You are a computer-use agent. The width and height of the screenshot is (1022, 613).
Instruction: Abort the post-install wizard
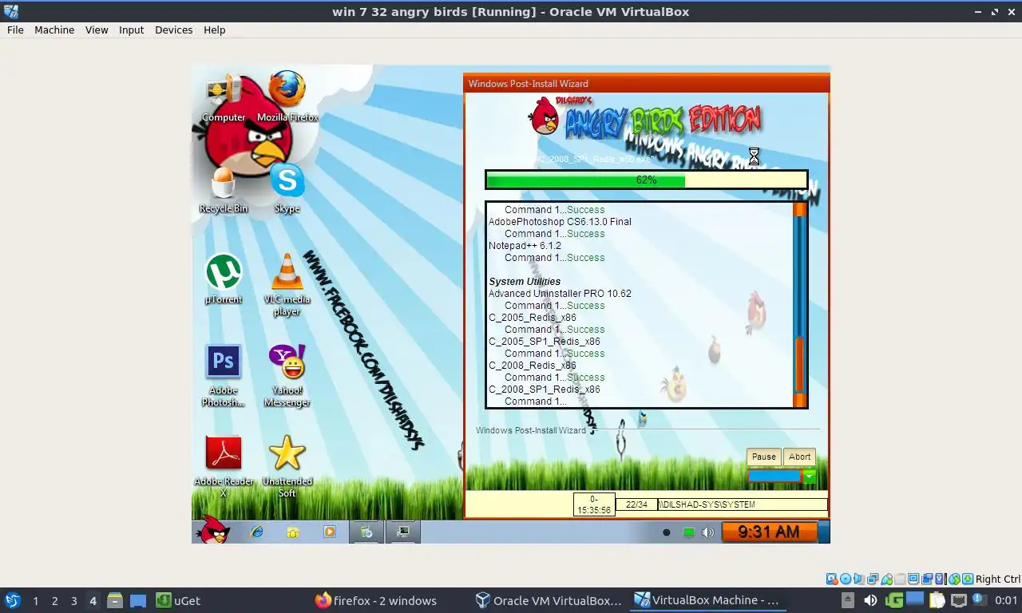click(799, 457)
